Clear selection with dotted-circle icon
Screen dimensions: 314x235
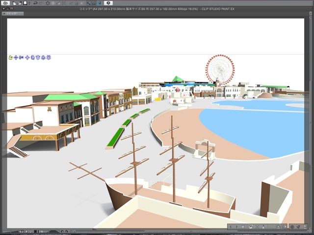(48, 3)
